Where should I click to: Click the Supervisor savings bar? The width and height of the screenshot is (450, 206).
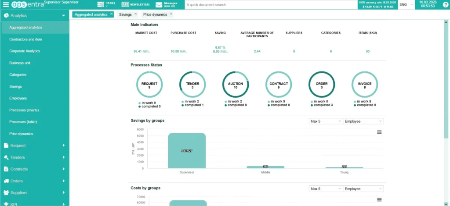tap(187, 151)
